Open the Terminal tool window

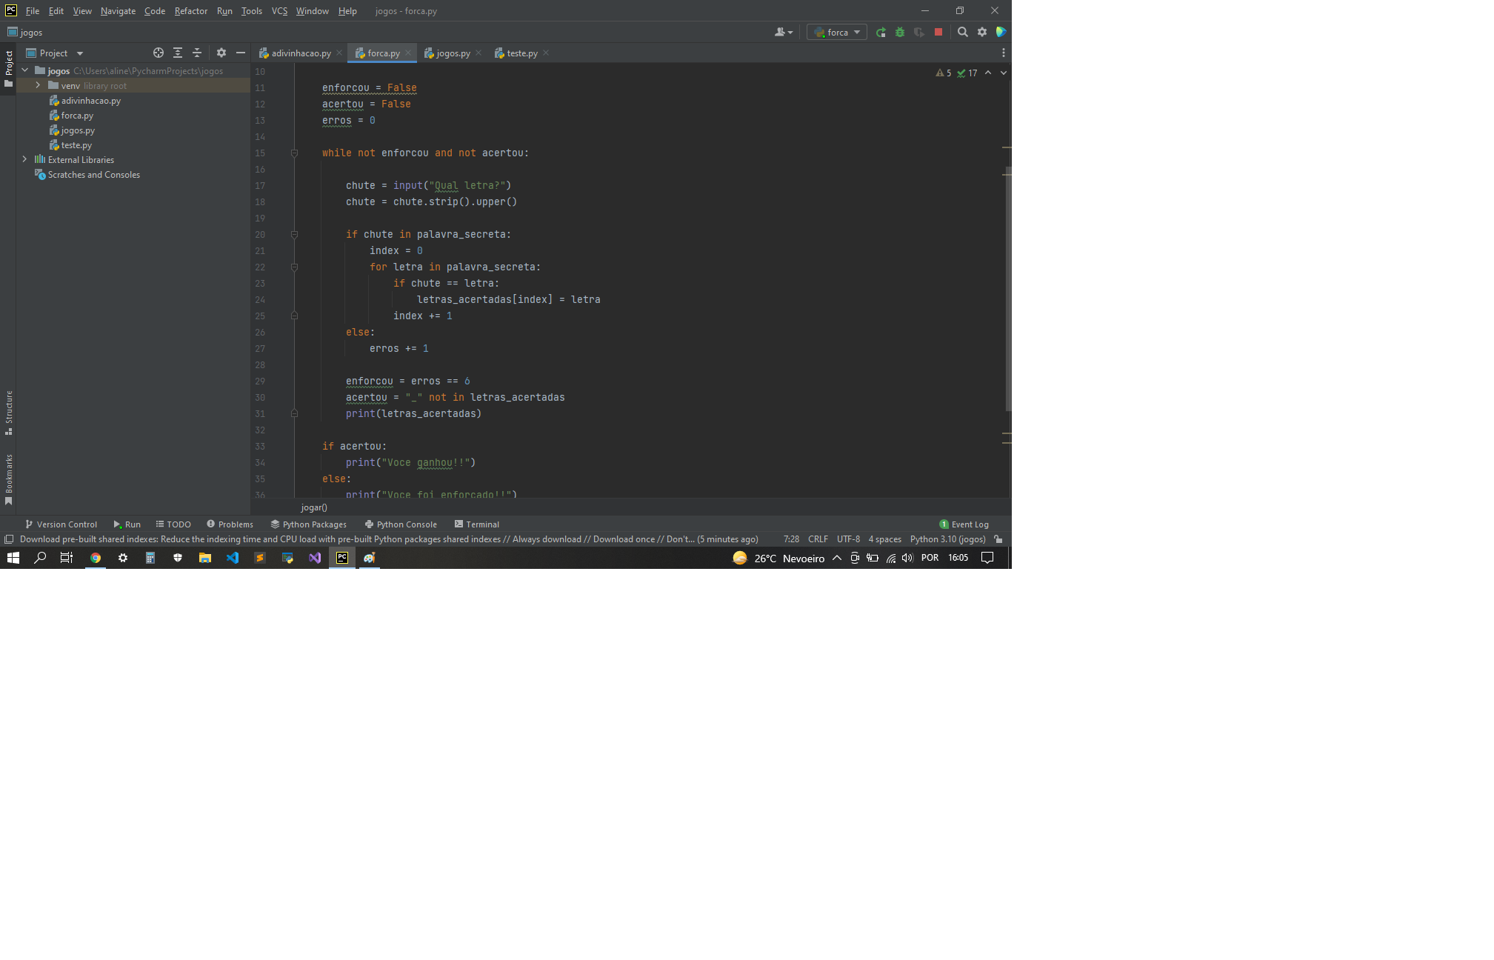click(x=477, y=524)
